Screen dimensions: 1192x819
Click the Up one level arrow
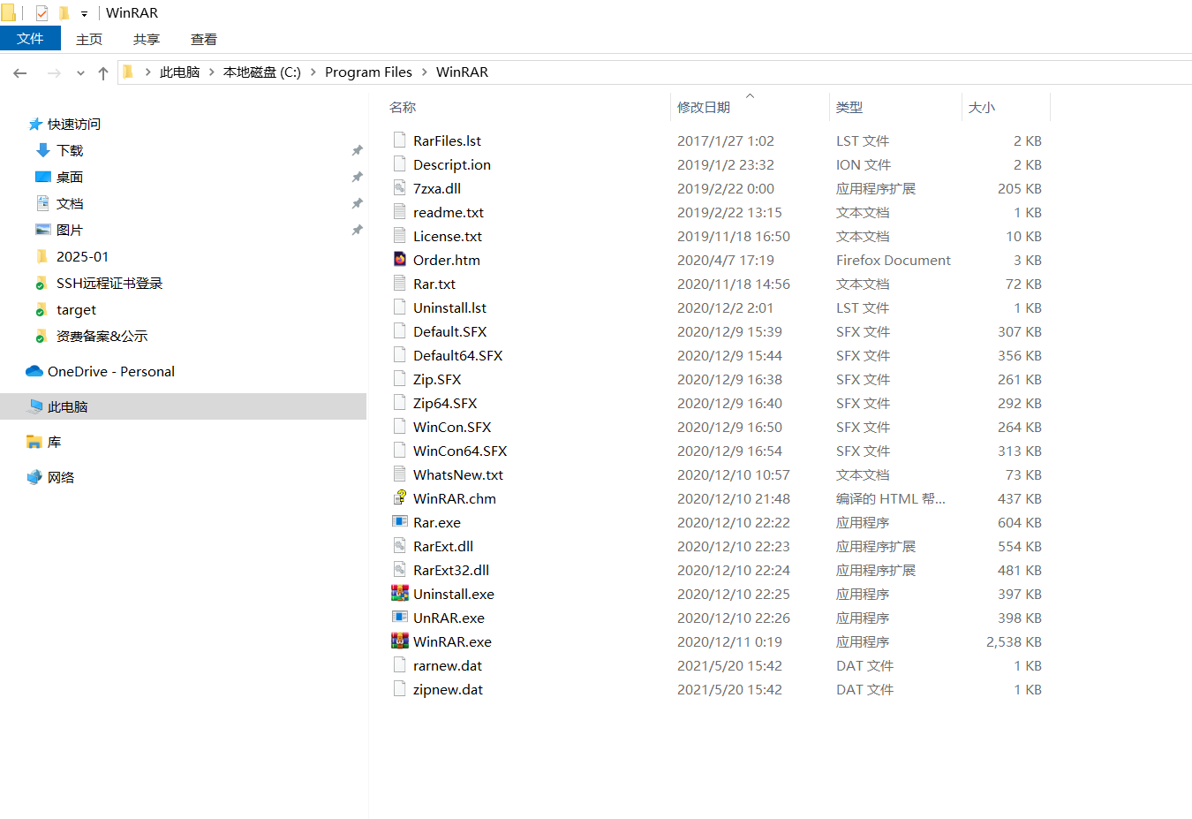[103, 73]
